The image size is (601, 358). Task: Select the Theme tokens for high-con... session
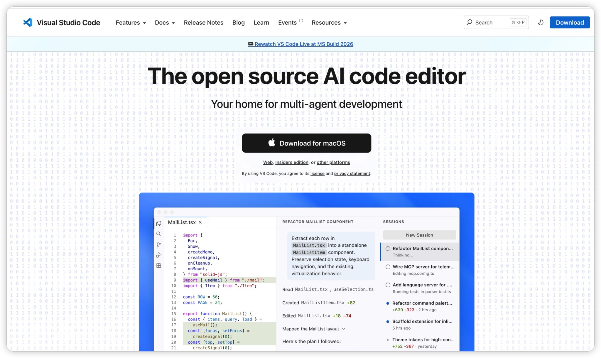point(420,343)
